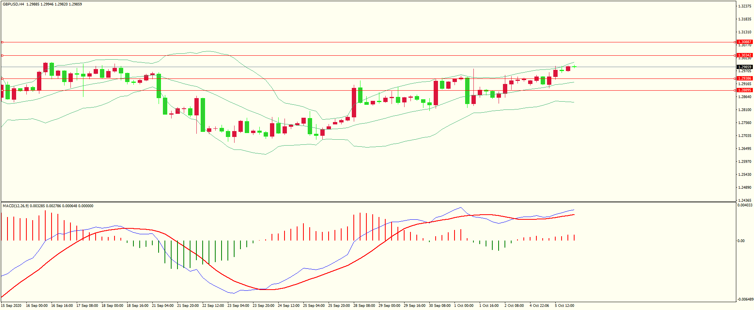
Task: Click the 1 Oct 00:00 time label
Action: click(464, 306)
